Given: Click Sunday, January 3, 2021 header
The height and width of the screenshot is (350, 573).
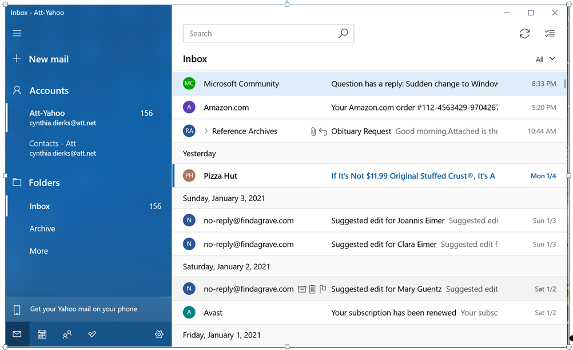Looking at the screenshot, I should [x=369, y=198].
